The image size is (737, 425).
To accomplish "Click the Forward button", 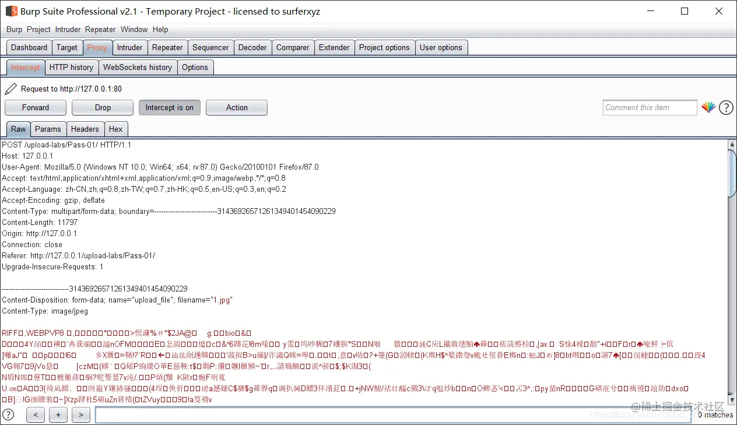I will pos(36,107).
